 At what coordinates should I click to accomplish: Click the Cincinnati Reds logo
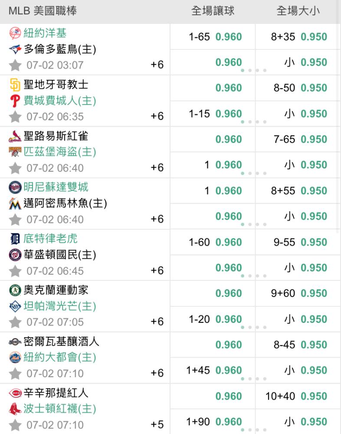pyautogui.click(x=15, y=393)
